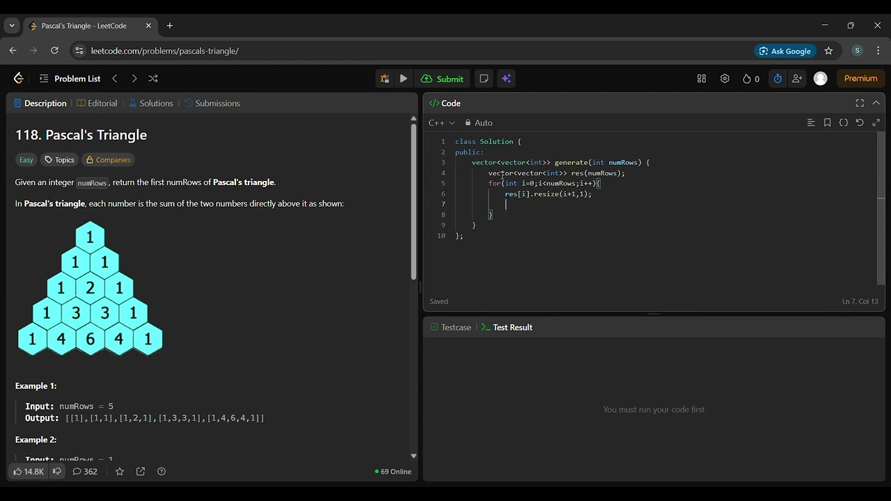Switch to the Testcase tab

pyautogui.click(x=450, y=327)
